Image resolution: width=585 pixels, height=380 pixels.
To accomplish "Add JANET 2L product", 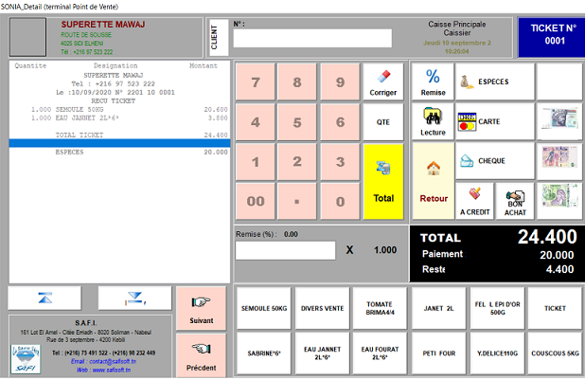I will pyautogui.click(x=439, y=308).
